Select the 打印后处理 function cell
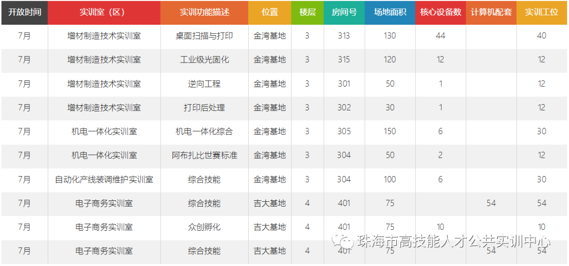569x266 pixels. click(204, 108)
